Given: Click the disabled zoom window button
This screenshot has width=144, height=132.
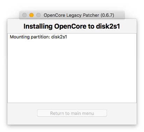Looking at the screenshot, I should (x=38, y=15).
